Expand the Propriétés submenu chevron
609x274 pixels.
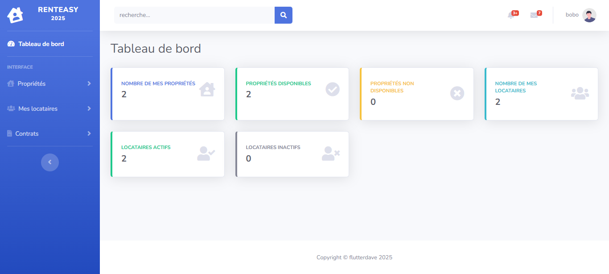(x=89, y=83)
